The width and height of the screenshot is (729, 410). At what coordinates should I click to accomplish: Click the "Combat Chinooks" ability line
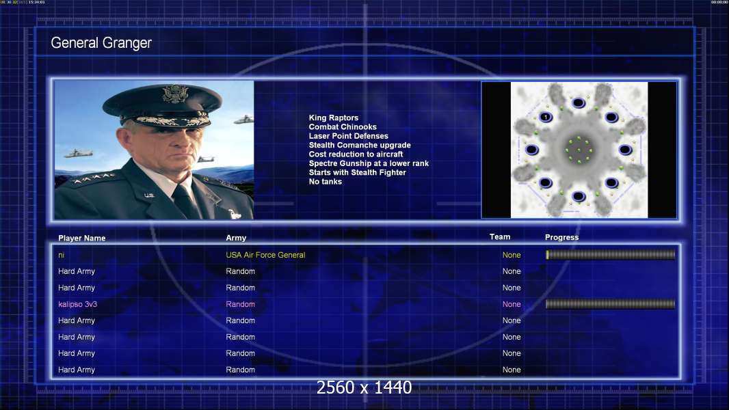[x=343, y=127]
